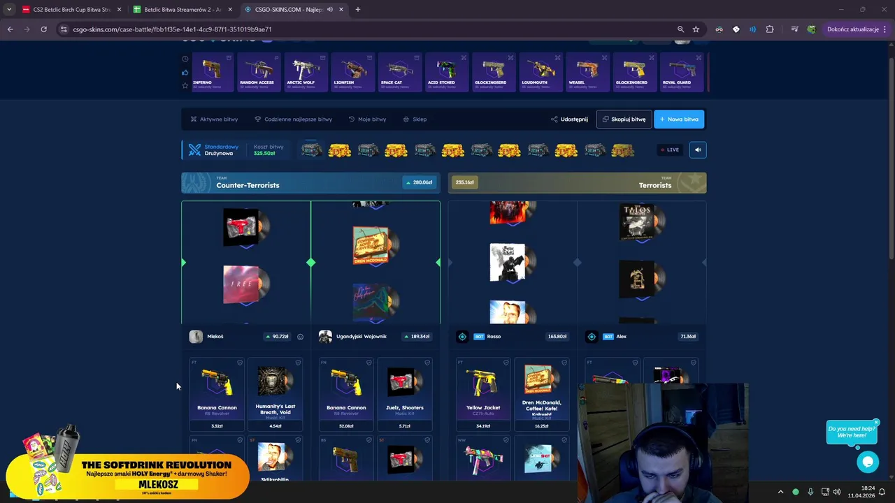Click the Terrorists team header
895x503 pixels.
point(577,183)
